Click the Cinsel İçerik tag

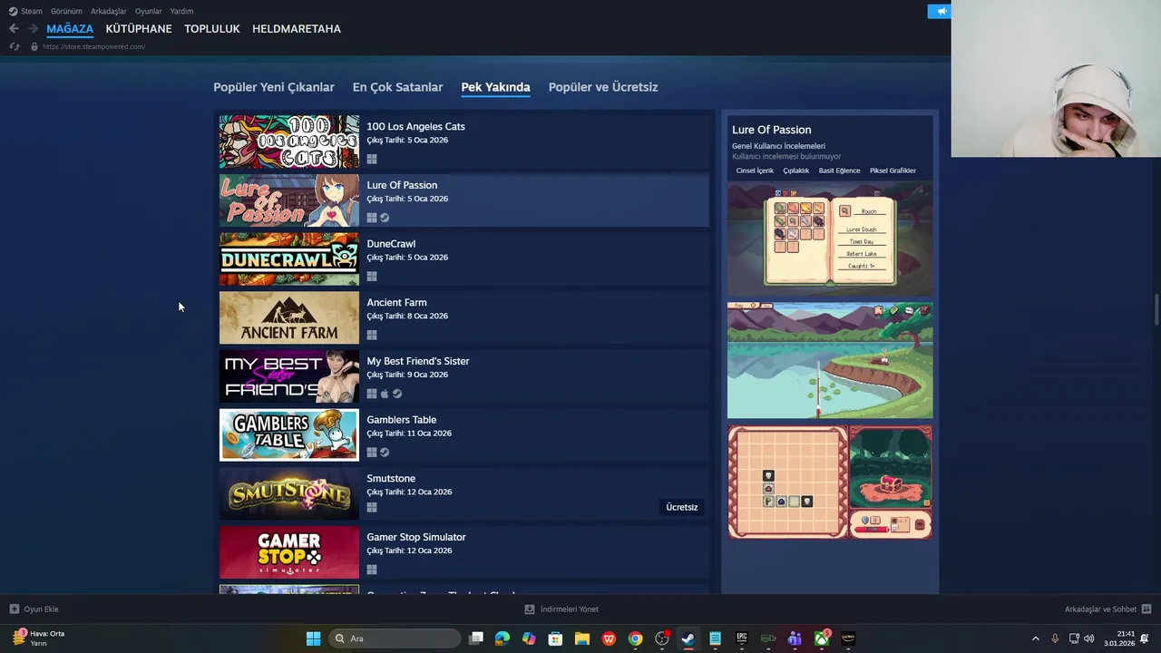point(755,171)
